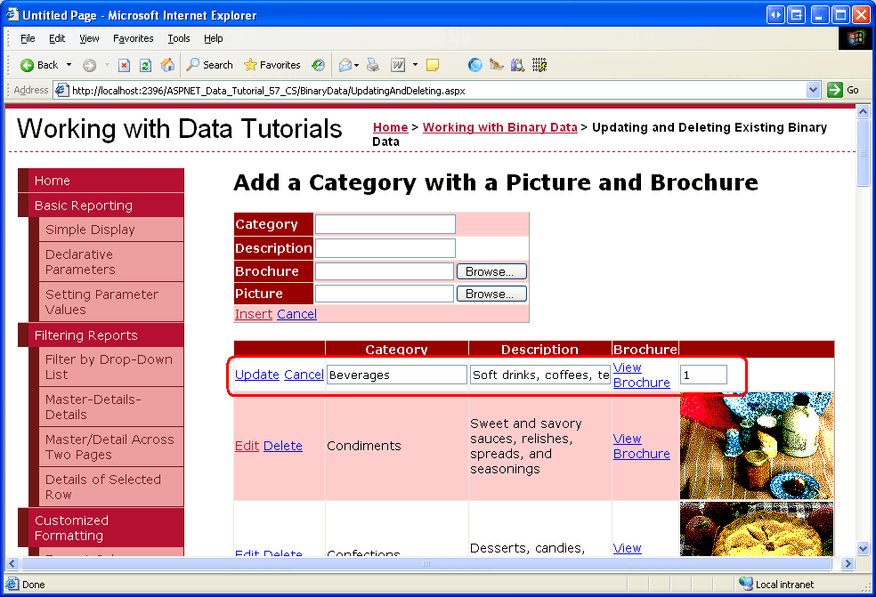Viewport: 876px width, 597px height.
Task: Open the Favorites star button
Action: (272, 65)
